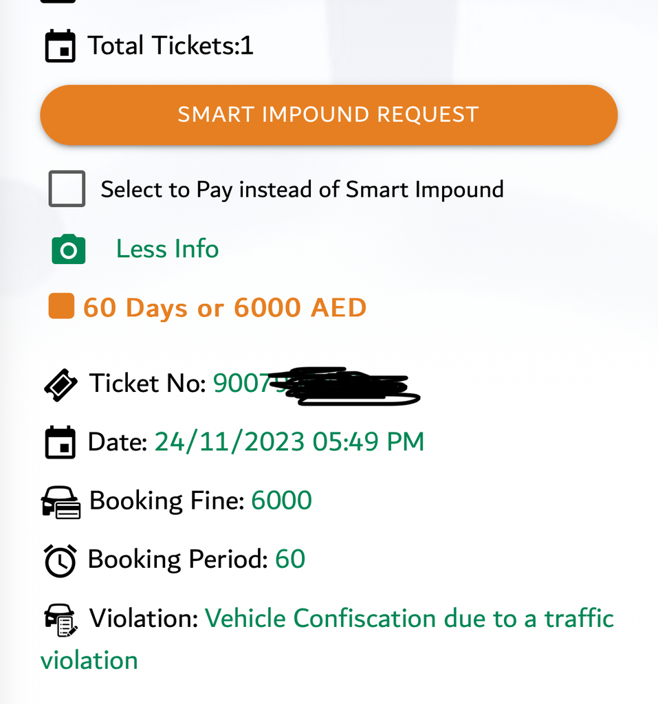The image size is (658, 704).
Task: Tap the green camera icon
Action: coord(68,250)
